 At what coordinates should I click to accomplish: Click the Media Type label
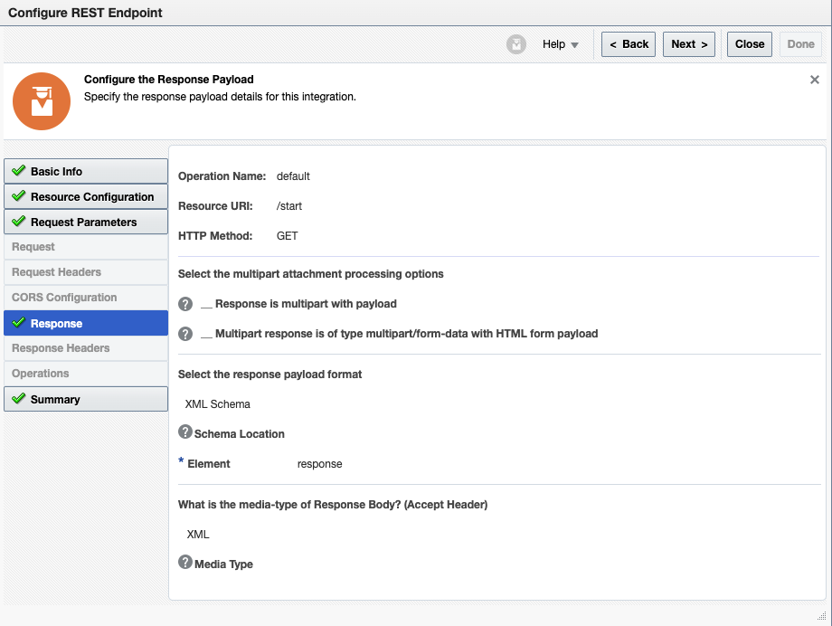(x=223, y=564)
